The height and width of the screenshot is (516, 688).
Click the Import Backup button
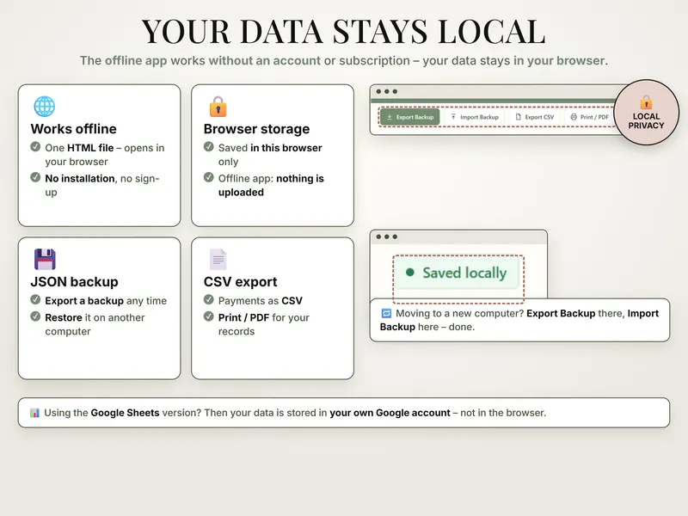tap(475, 117)
